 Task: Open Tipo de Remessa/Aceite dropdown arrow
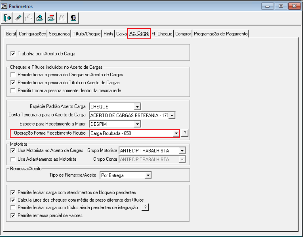(x=148, y=175)
